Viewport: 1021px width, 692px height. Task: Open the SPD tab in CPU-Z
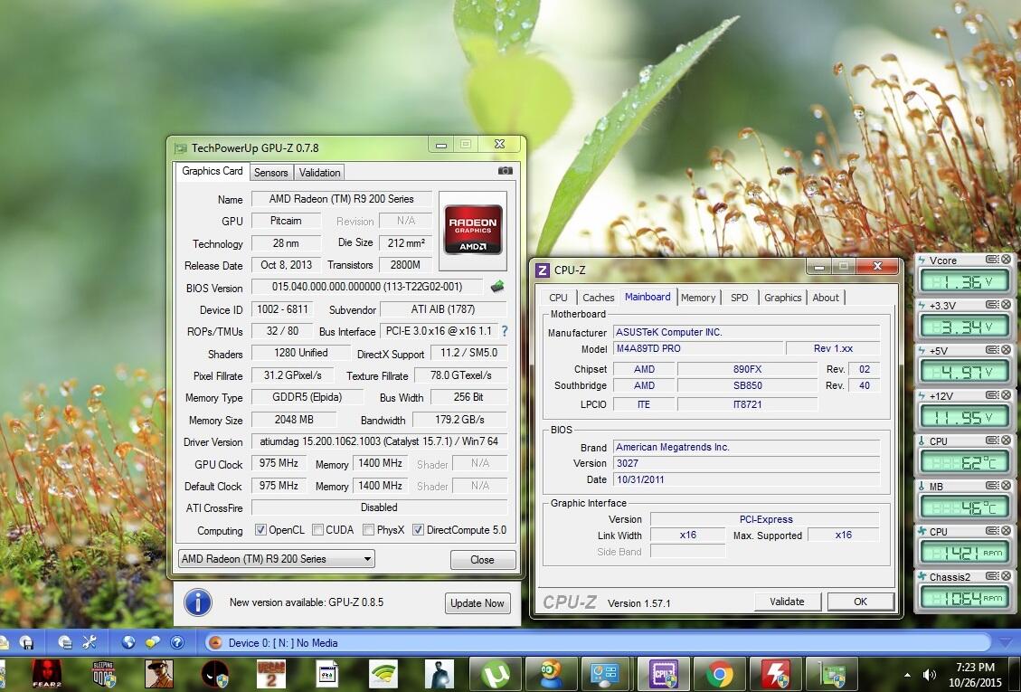coord(739,298)
